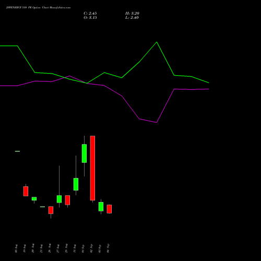Select the close value C: 2.45
Screen dimensions: 261x261
point(90,14)
